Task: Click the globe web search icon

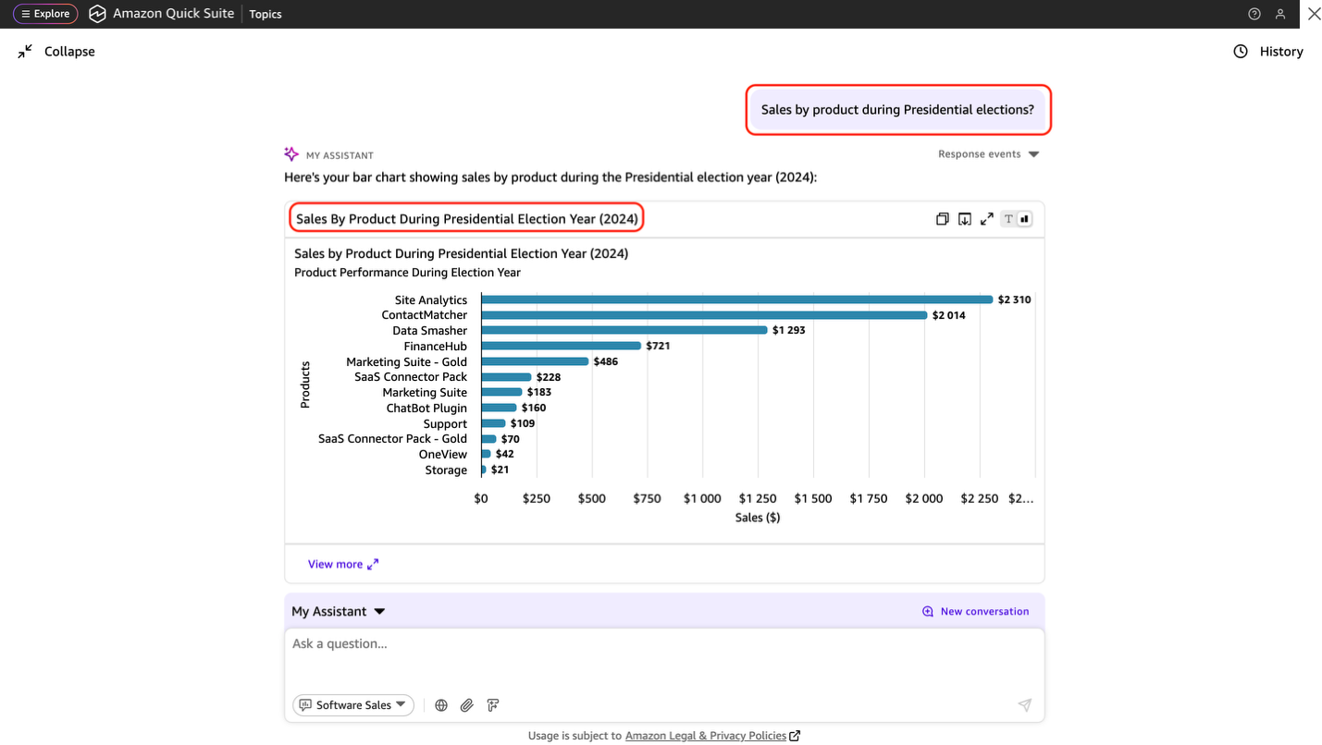Action: pos(441,705)
